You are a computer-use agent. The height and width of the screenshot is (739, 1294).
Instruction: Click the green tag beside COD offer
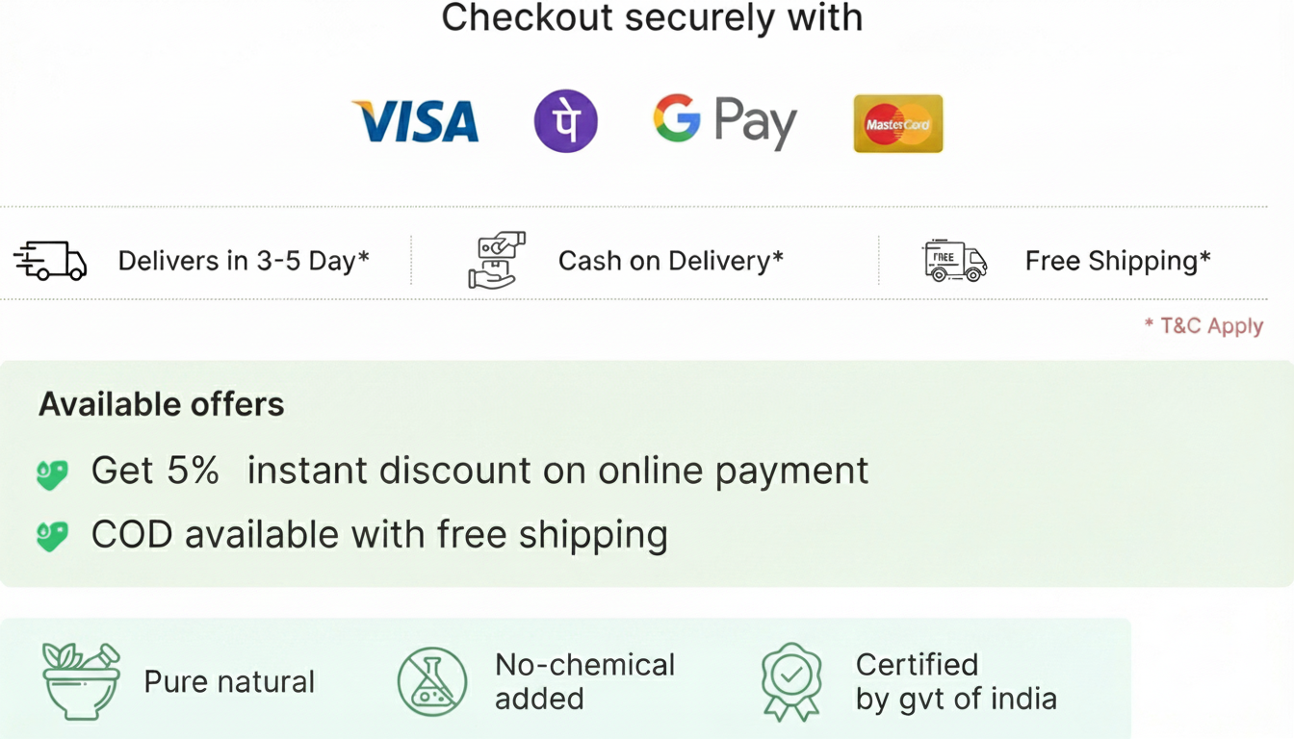click(x=52, y=536)
